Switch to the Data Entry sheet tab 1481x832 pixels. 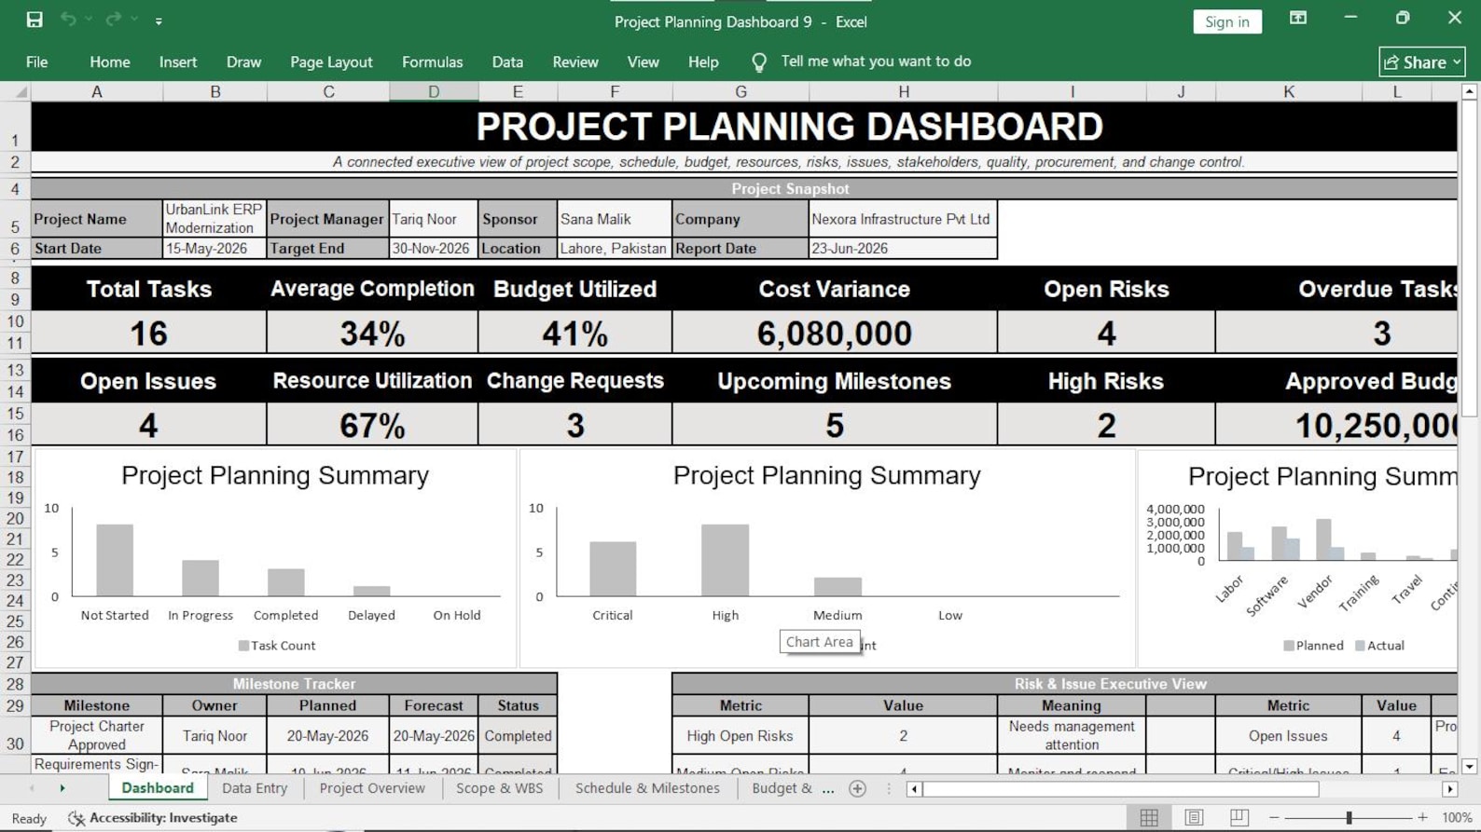click(255, 788)
